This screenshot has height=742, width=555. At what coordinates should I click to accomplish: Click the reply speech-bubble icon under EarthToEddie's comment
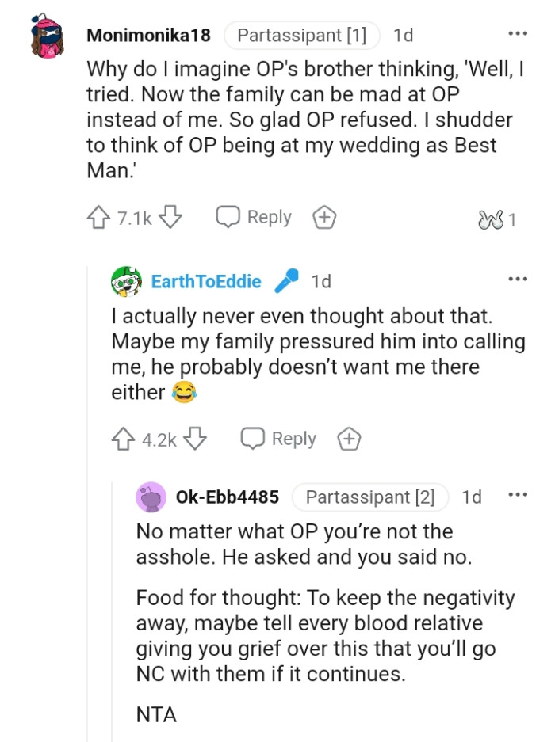coord(251,438)
